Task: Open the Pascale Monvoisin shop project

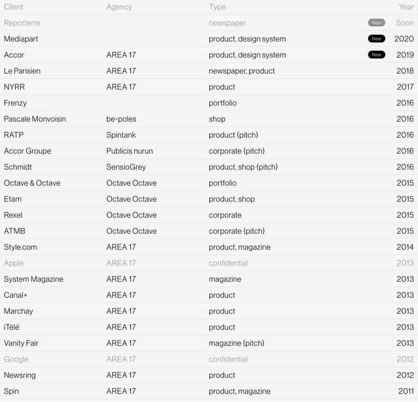Action: point(35,119)
